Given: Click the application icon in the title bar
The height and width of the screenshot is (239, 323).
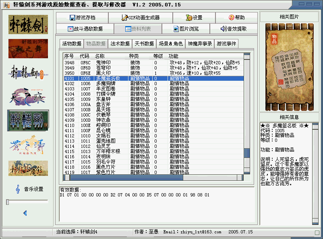Looking at the screenshot, I should coord(6,5).
